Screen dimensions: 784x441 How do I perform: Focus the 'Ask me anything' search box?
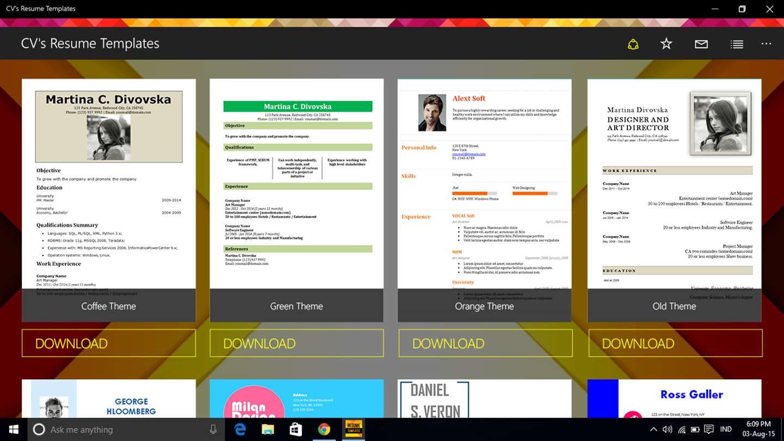click(125, 430)
